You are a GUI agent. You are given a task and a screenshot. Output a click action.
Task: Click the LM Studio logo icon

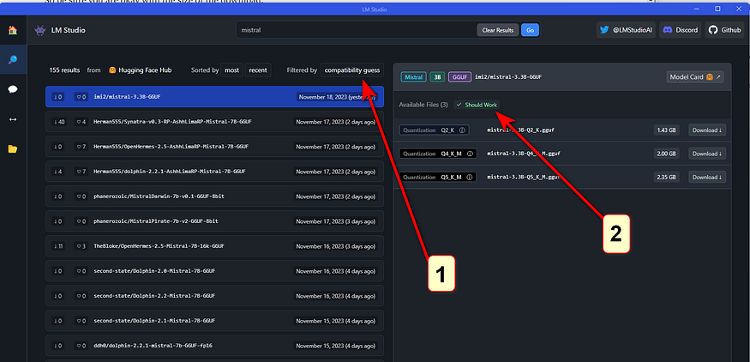point(39,30)
